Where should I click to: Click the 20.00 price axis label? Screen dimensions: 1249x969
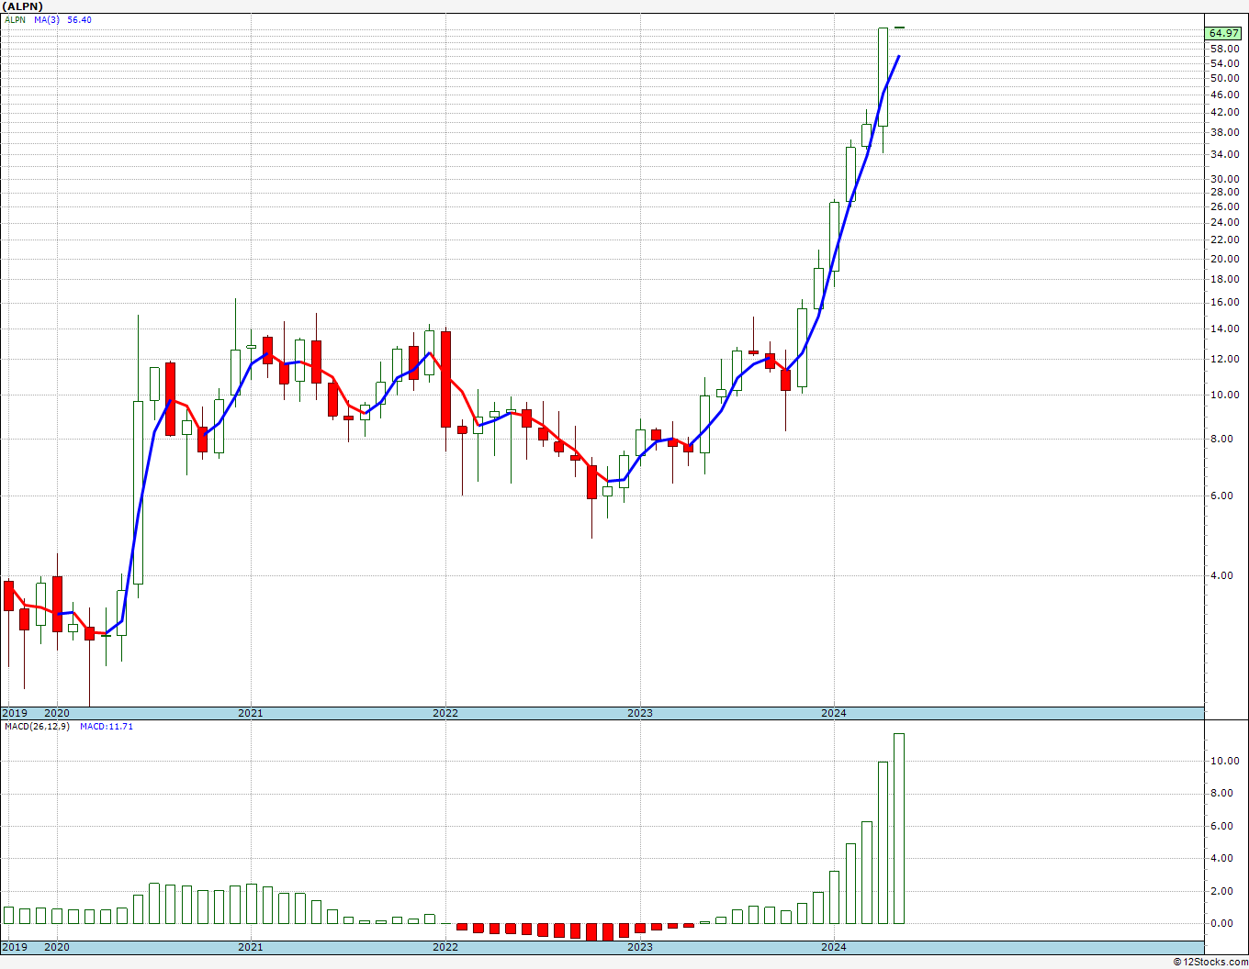click(1225, 259)
